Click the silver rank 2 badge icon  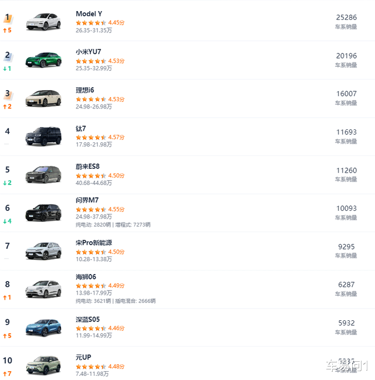8,56
